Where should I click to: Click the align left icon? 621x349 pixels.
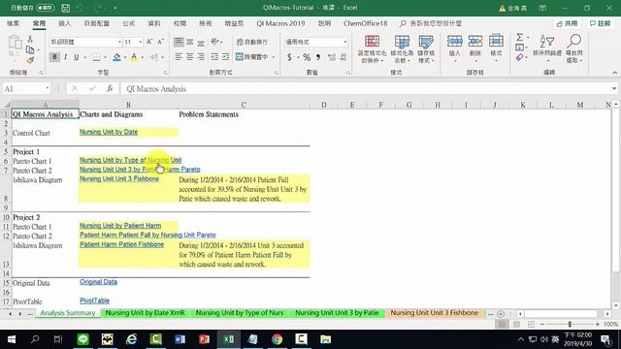pos(179,57)
